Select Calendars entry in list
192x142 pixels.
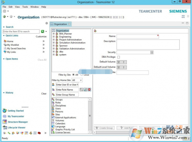(60, 123)
